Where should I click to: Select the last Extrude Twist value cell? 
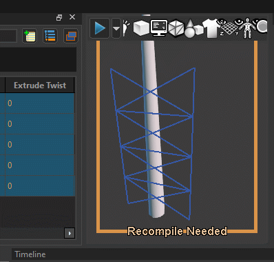[40, 185]
